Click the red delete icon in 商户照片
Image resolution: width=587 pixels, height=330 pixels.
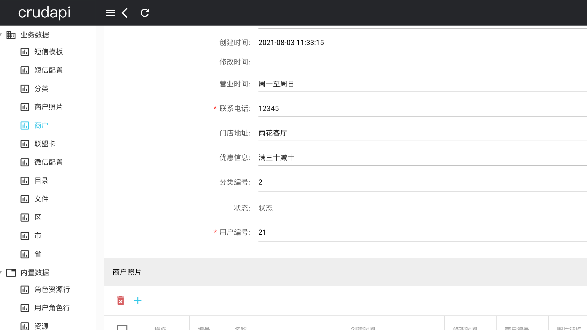pyautogui.click(x=121, y=301)
